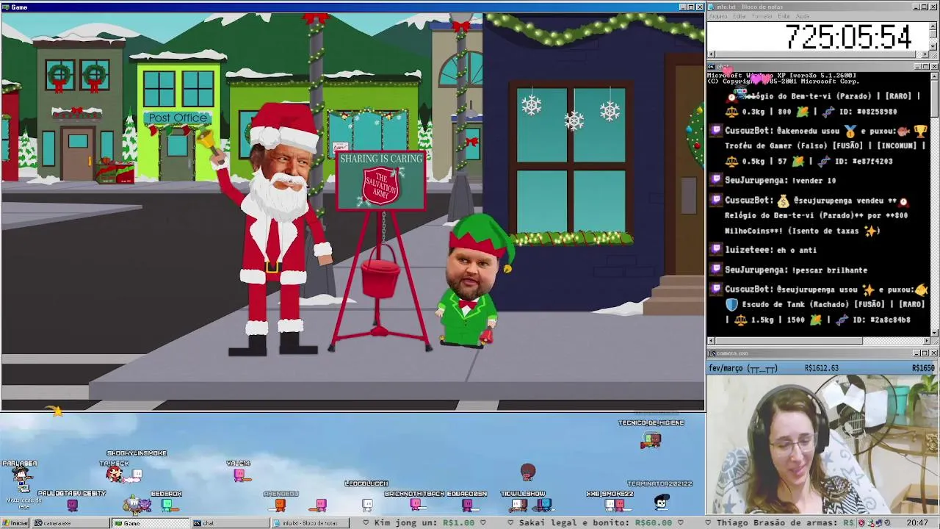Click the R$1612.63 amount in camera window
The width and height of the screenshot is (940, 529).
tap(821, 368)
